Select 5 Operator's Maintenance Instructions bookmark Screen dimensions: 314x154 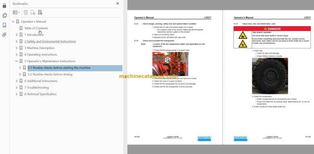pos(50,61)
